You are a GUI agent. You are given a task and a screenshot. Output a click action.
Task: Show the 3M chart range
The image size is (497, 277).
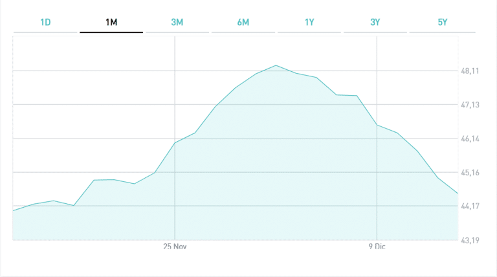(x=177, y=23)
